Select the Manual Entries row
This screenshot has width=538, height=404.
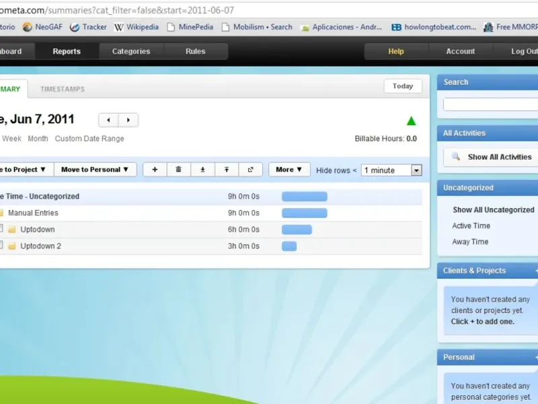[211, 213]
